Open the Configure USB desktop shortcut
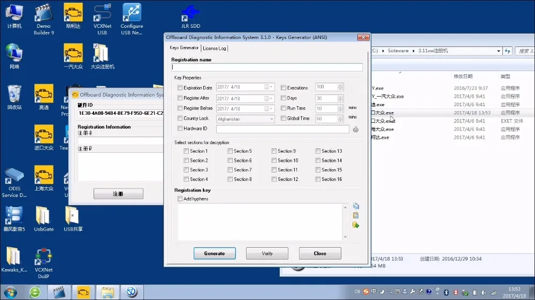Screen dimensions: 535x300 point(132,19)
